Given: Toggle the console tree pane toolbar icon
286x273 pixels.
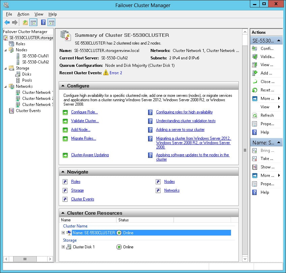Looking at the screenshot, I should pos(33,23).
